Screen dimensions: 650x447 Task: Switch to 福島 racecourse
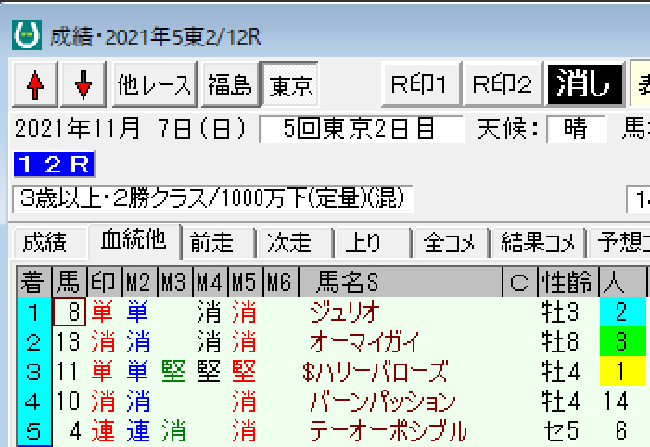coord(230,85)
